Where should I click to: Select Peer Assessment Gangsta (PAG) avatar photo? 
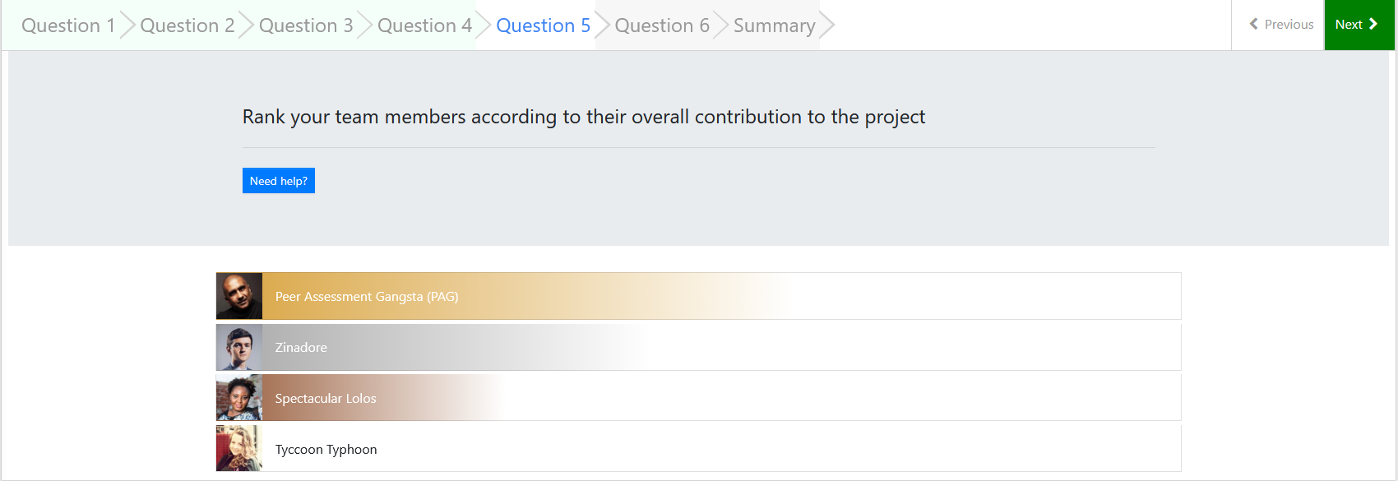click(x=239, y=296)
